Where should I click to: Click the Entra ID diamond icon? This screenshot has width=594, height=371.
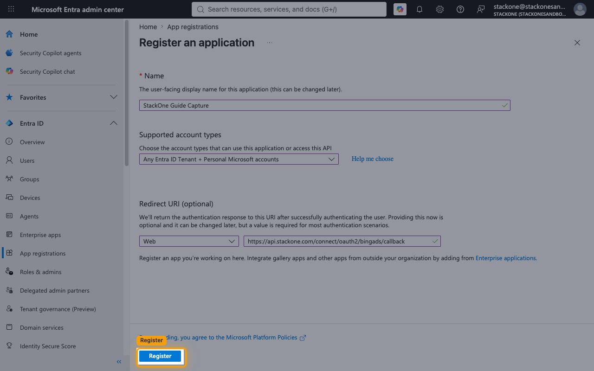coord(9,123)
